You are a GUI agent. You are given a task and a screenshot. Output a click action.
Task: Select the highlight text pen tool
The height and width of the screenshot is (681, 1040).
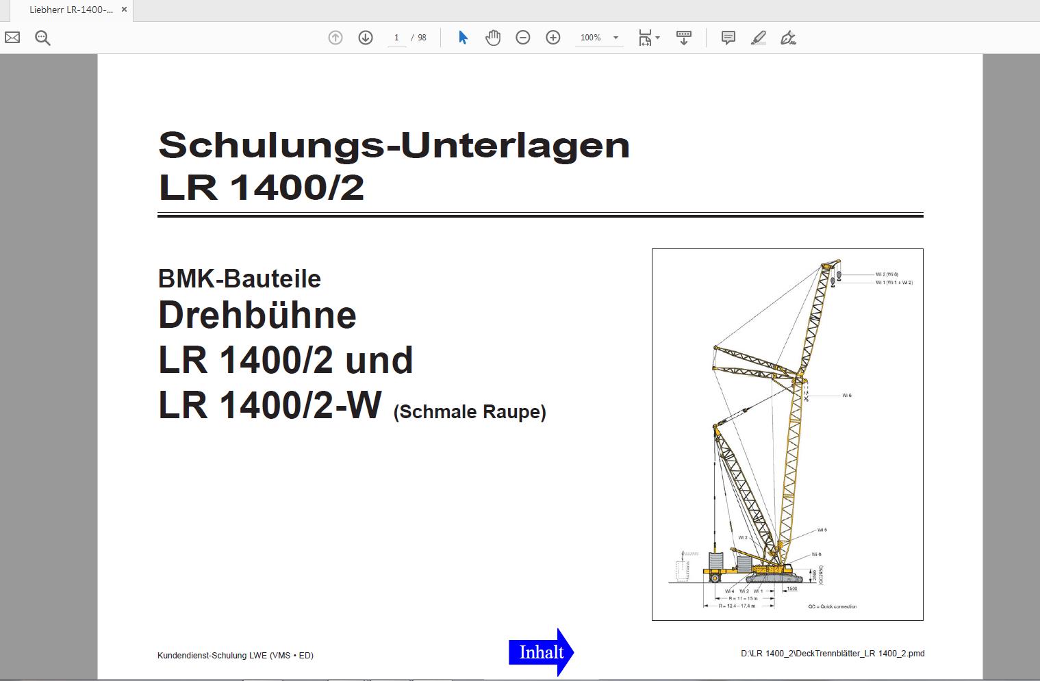pos(759,38)
